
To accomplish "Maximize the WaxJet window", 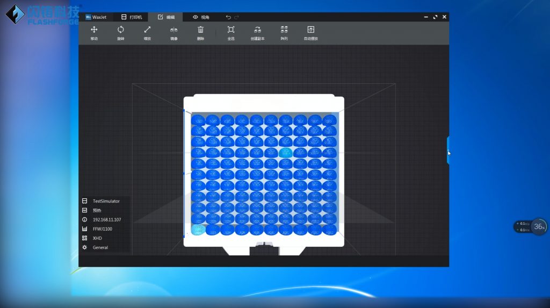I will (435, 17).
